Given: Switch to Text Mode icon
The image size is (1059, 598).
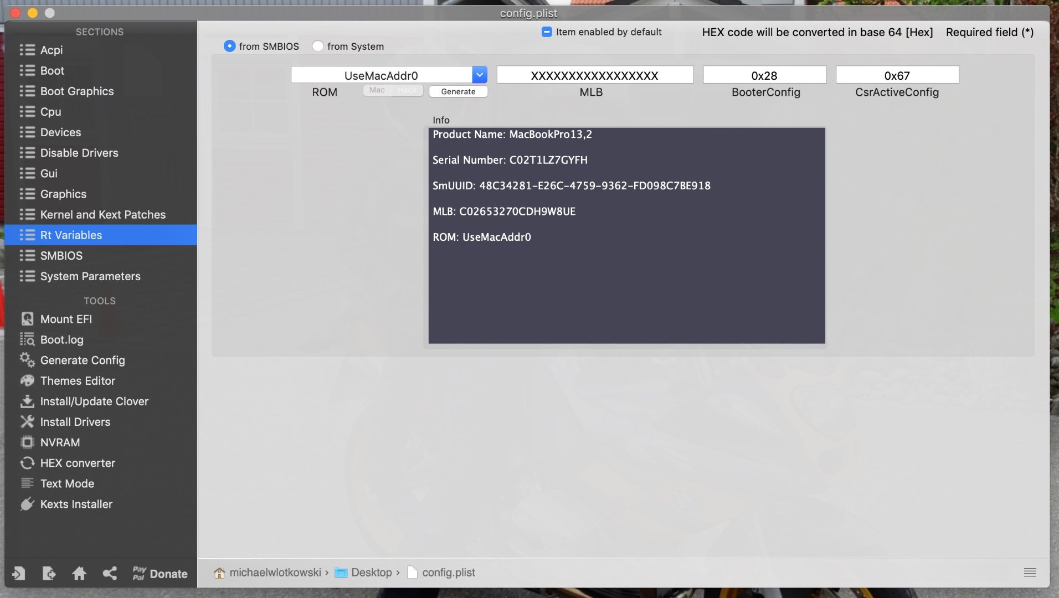Looking at the screenshot, I should click(27, 483).
